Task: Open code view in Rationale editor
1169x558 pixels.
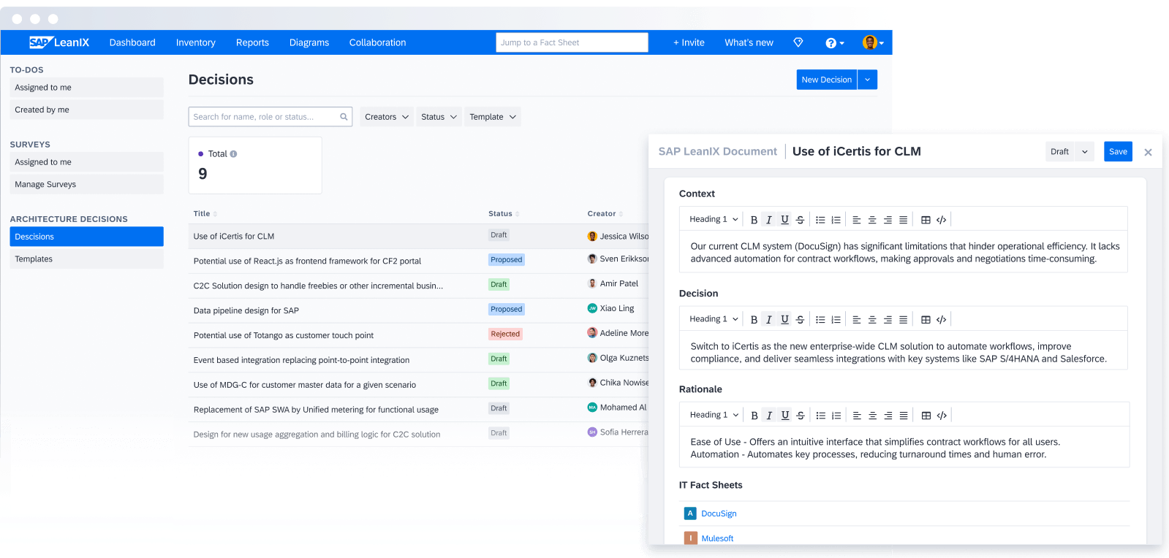Action: click(x=942, y=416)
